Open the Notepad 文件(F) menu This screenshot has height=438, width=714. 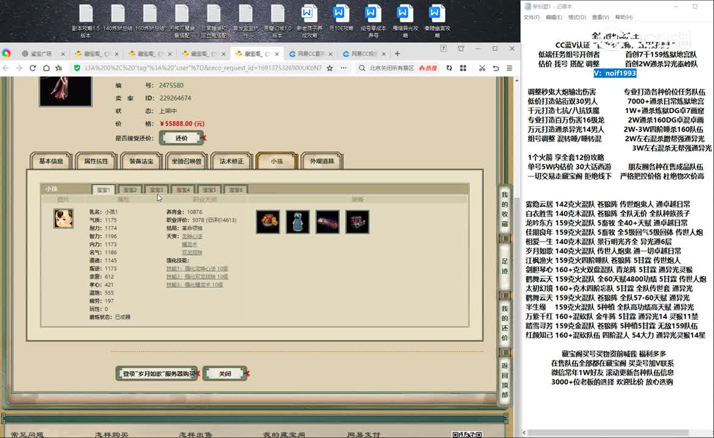click(x=531, y=17)
